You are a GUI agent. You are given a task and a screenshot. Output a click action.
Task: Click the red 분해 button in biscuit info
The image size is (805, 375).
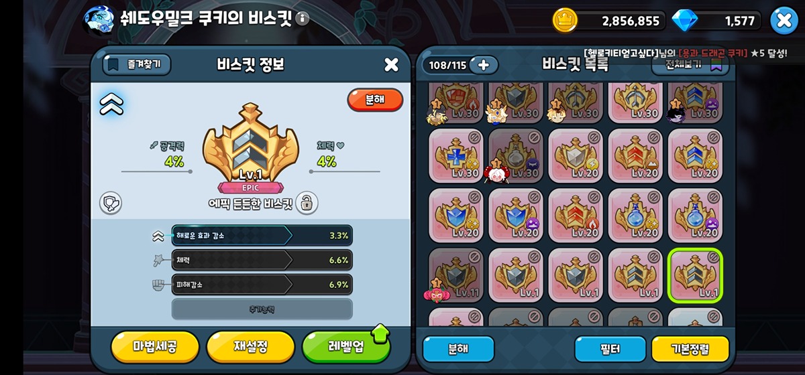(x=375, y=100)
